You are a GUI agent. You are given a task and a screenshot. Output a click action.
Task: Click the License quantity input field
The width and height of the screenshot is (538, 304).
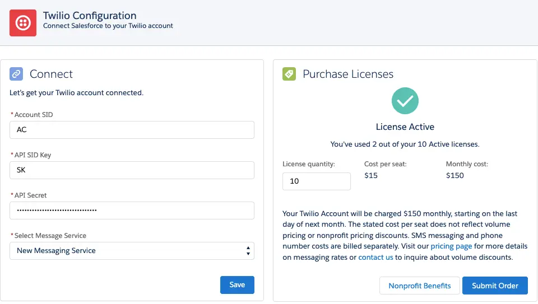coord(316,181)
